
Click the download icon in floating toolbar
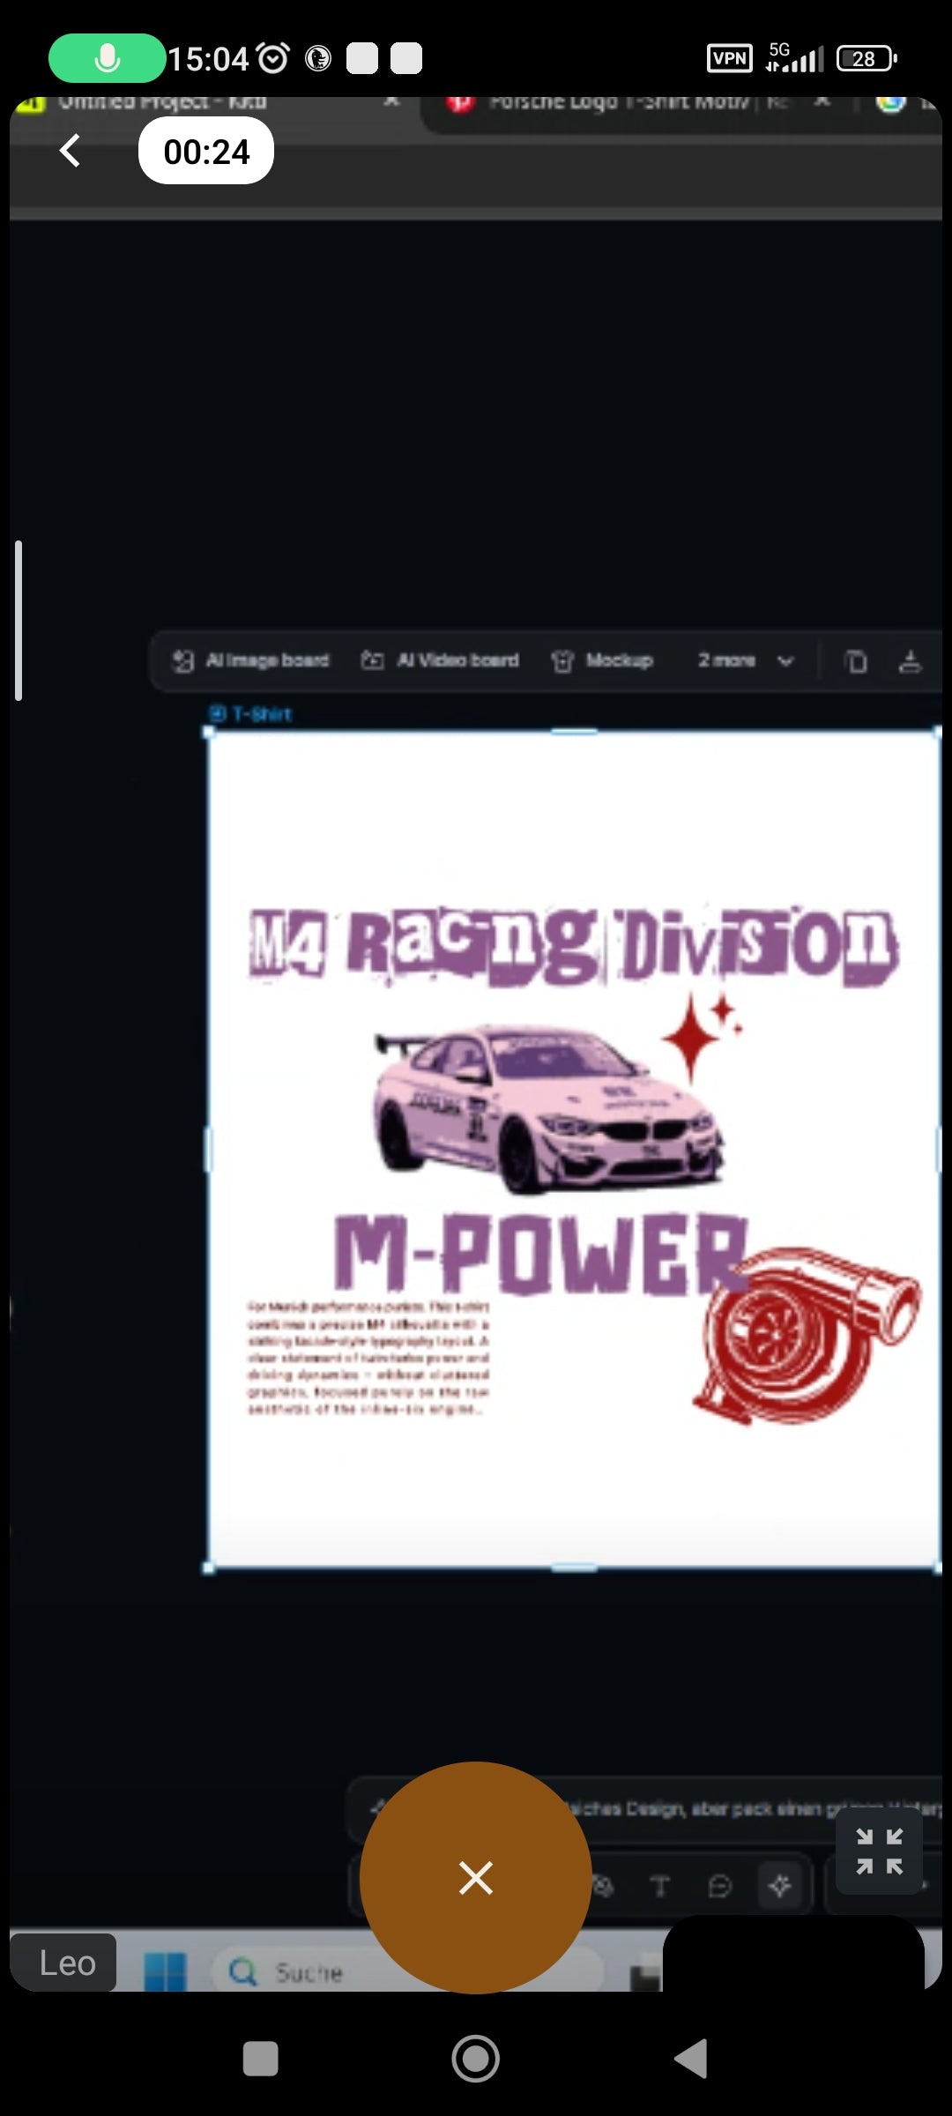pos(910,661)
